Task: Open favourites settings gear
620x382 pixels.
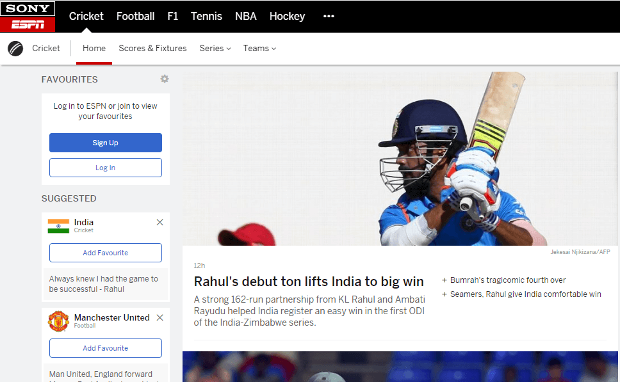Action: pos(165,79)
